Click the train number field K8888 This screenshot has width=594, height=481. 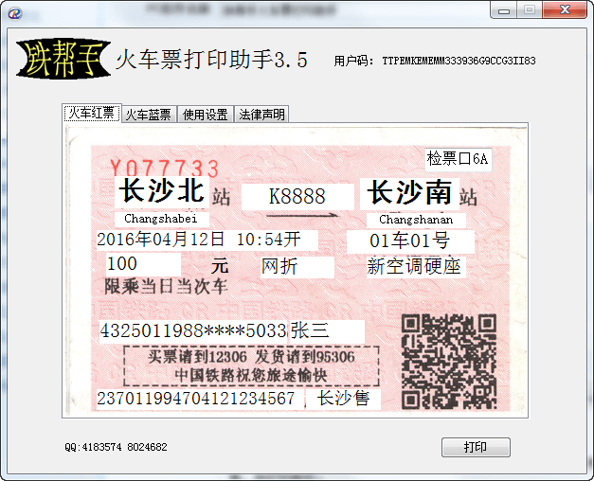coord(297,196)
